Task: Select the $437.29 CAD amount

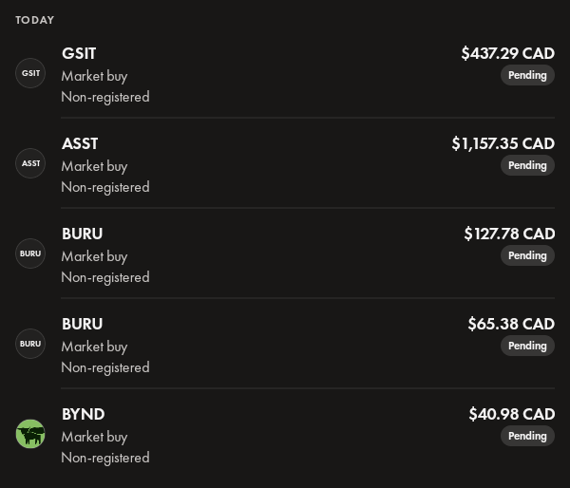Action: (507, 53)
